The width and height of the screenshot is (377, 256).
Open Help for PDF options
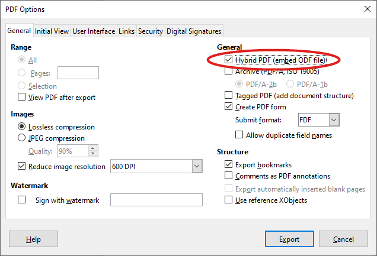click(x=34, y=239)
